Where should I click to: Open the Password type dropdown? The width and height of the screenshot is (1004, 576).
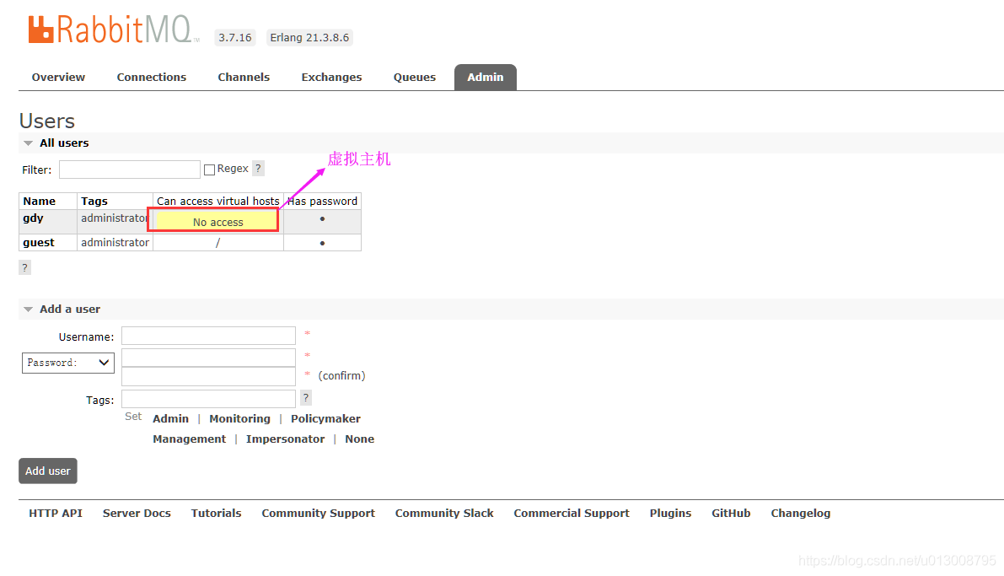pyautogui.click(x=68, y=363)
